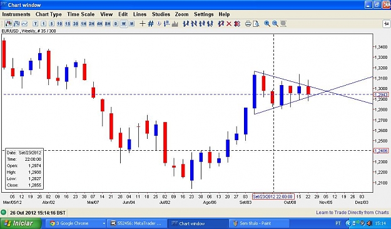
Task: Click the pin icon at toolbar right edge
Action: pyautogui.click(x=386, y=24)
